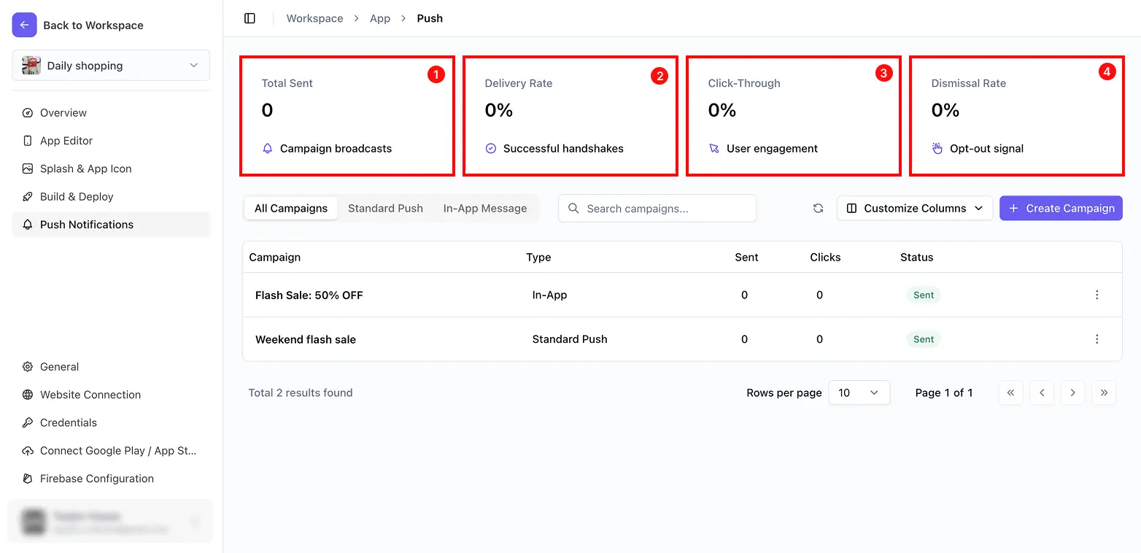The height and width of the screenshot is (553, 1141).
Task: Click the back arrow to Workspace
Action: (x=24, y=25)
